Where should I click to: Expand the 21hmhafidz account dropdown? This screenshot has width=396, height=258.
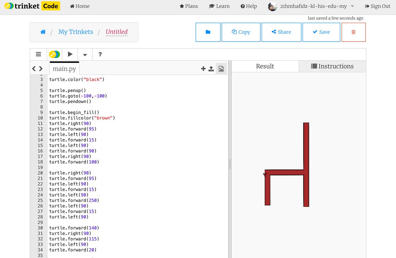352,6
